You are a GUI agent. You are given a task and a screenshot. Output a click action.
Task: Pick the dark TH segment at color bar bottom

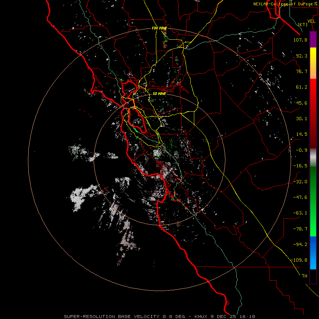click(x=313, y=276)
